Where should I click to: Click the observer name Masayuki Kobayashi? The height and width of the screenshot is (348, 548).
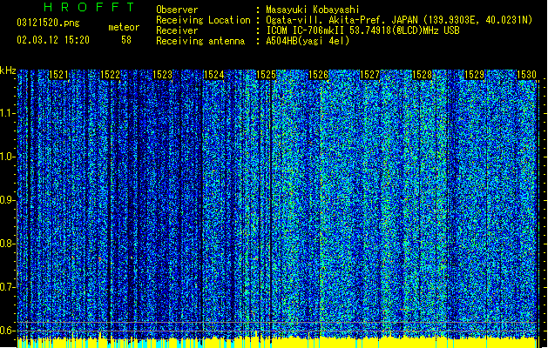pos(313,10)
